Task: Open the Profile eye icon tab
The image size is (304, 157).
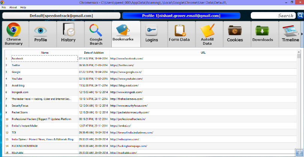Action: click(x=40, y=31)
